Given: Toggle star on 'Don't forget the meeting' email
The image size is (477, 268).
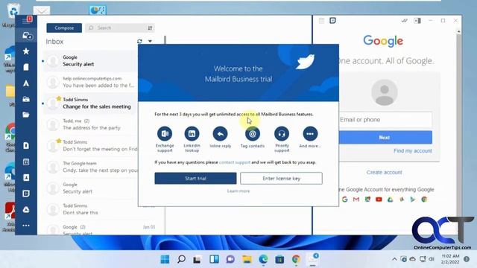Looking at the screenshot, I should click(59, 141).
